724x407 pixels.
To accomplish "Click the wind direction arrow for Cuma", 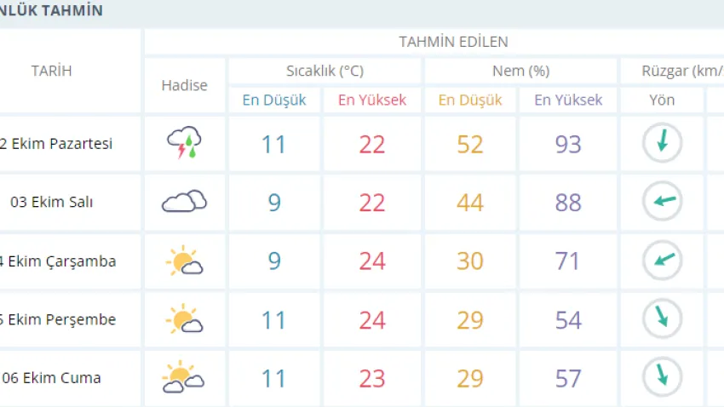I will point(662,377).
